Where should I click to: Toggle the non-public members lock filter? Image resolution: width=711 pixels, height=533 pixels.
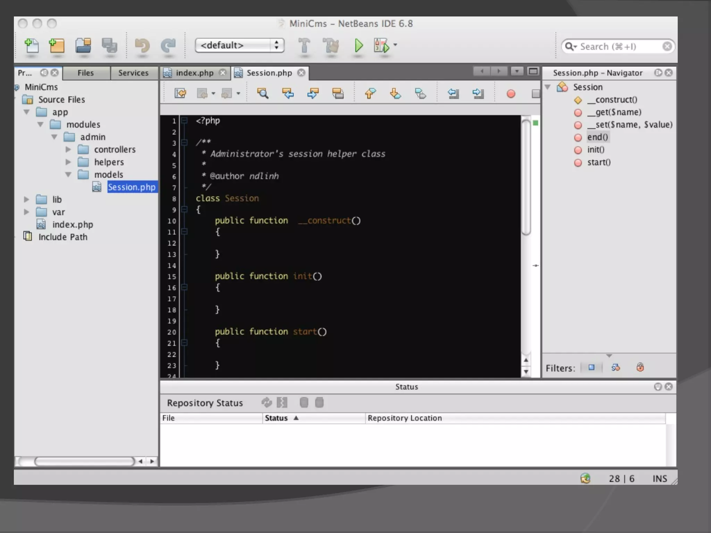(x=640, y=367)
